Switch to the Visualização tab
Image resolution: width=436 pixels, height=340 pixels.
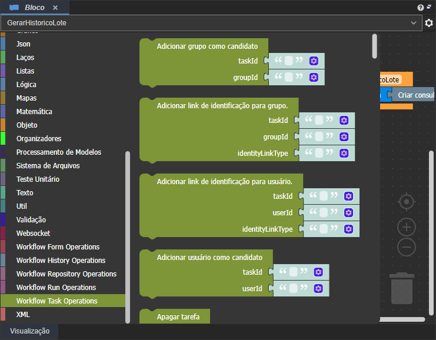[30, 331]
